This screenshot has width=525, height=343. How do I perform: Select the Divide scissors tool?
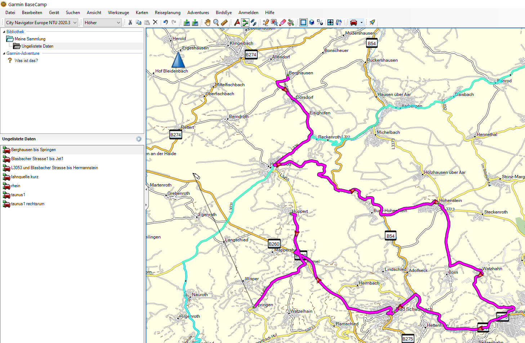[x=291, y=22]
